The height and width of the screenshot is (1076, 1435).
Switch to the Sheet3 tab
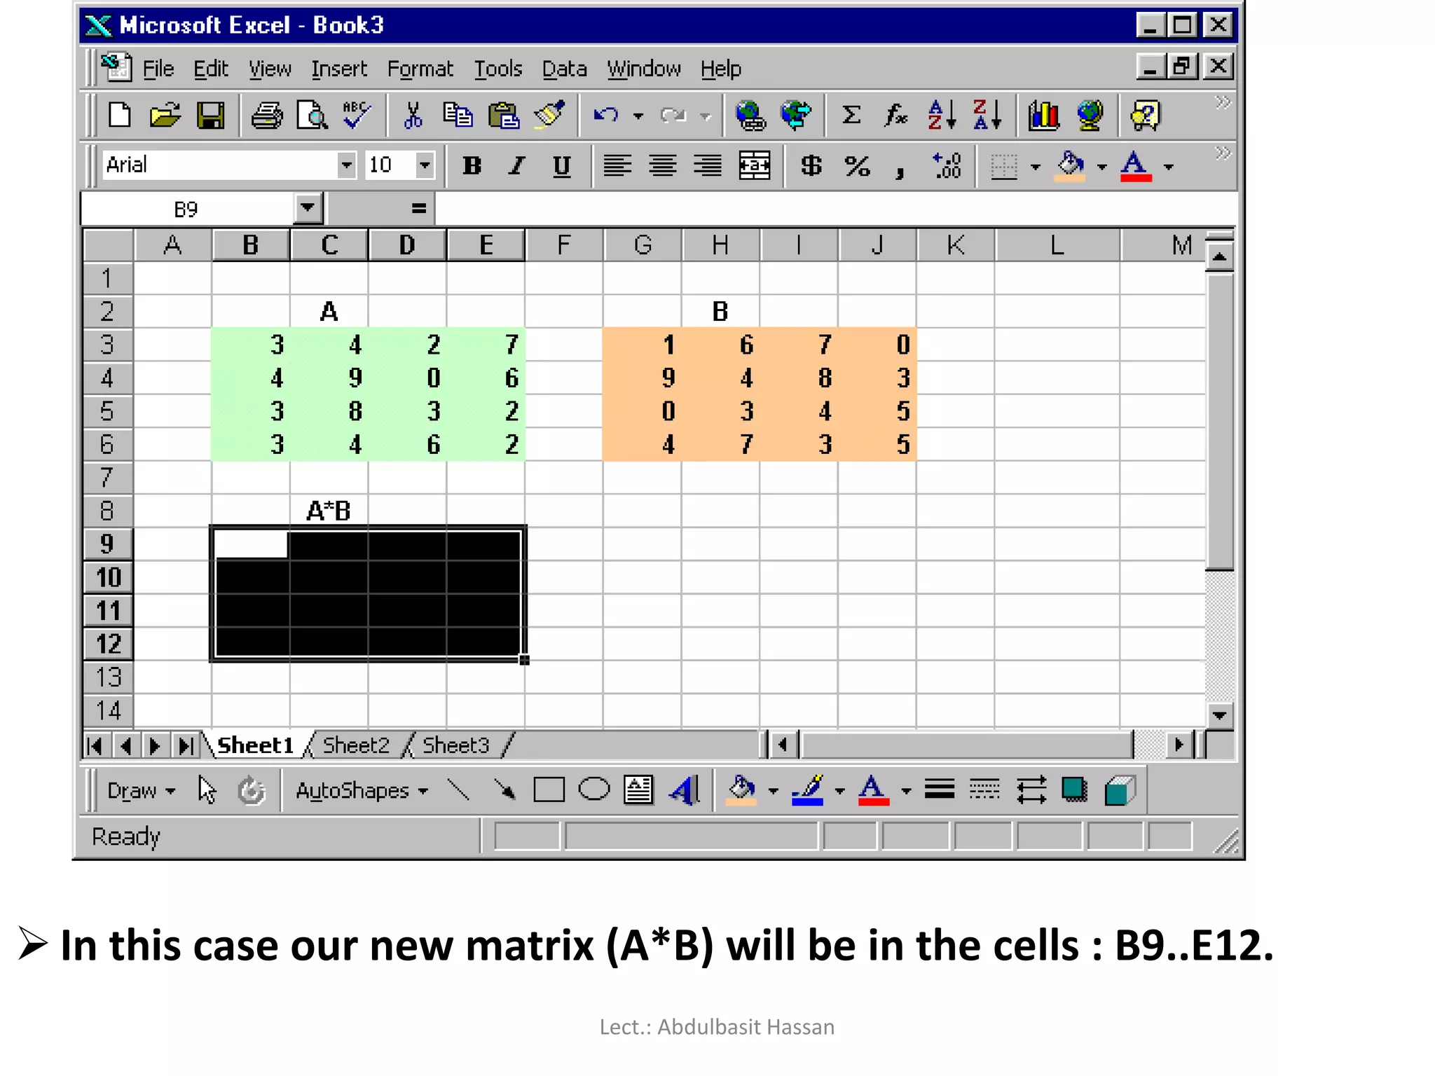pos(455,745)
